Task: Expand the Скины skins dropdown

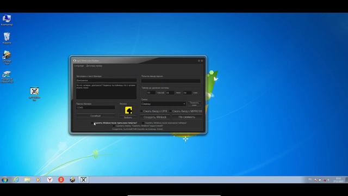Action: point(163,104)
